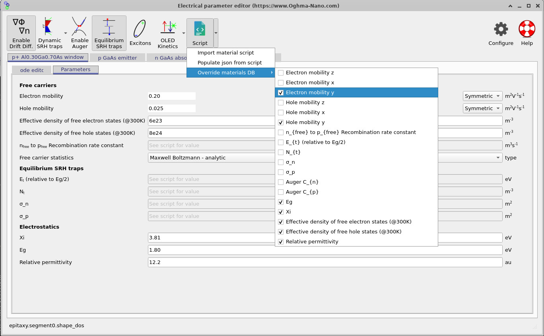Open Override materials DB submenu
Screen dimensions: 544x336
[x=231, y=73]
